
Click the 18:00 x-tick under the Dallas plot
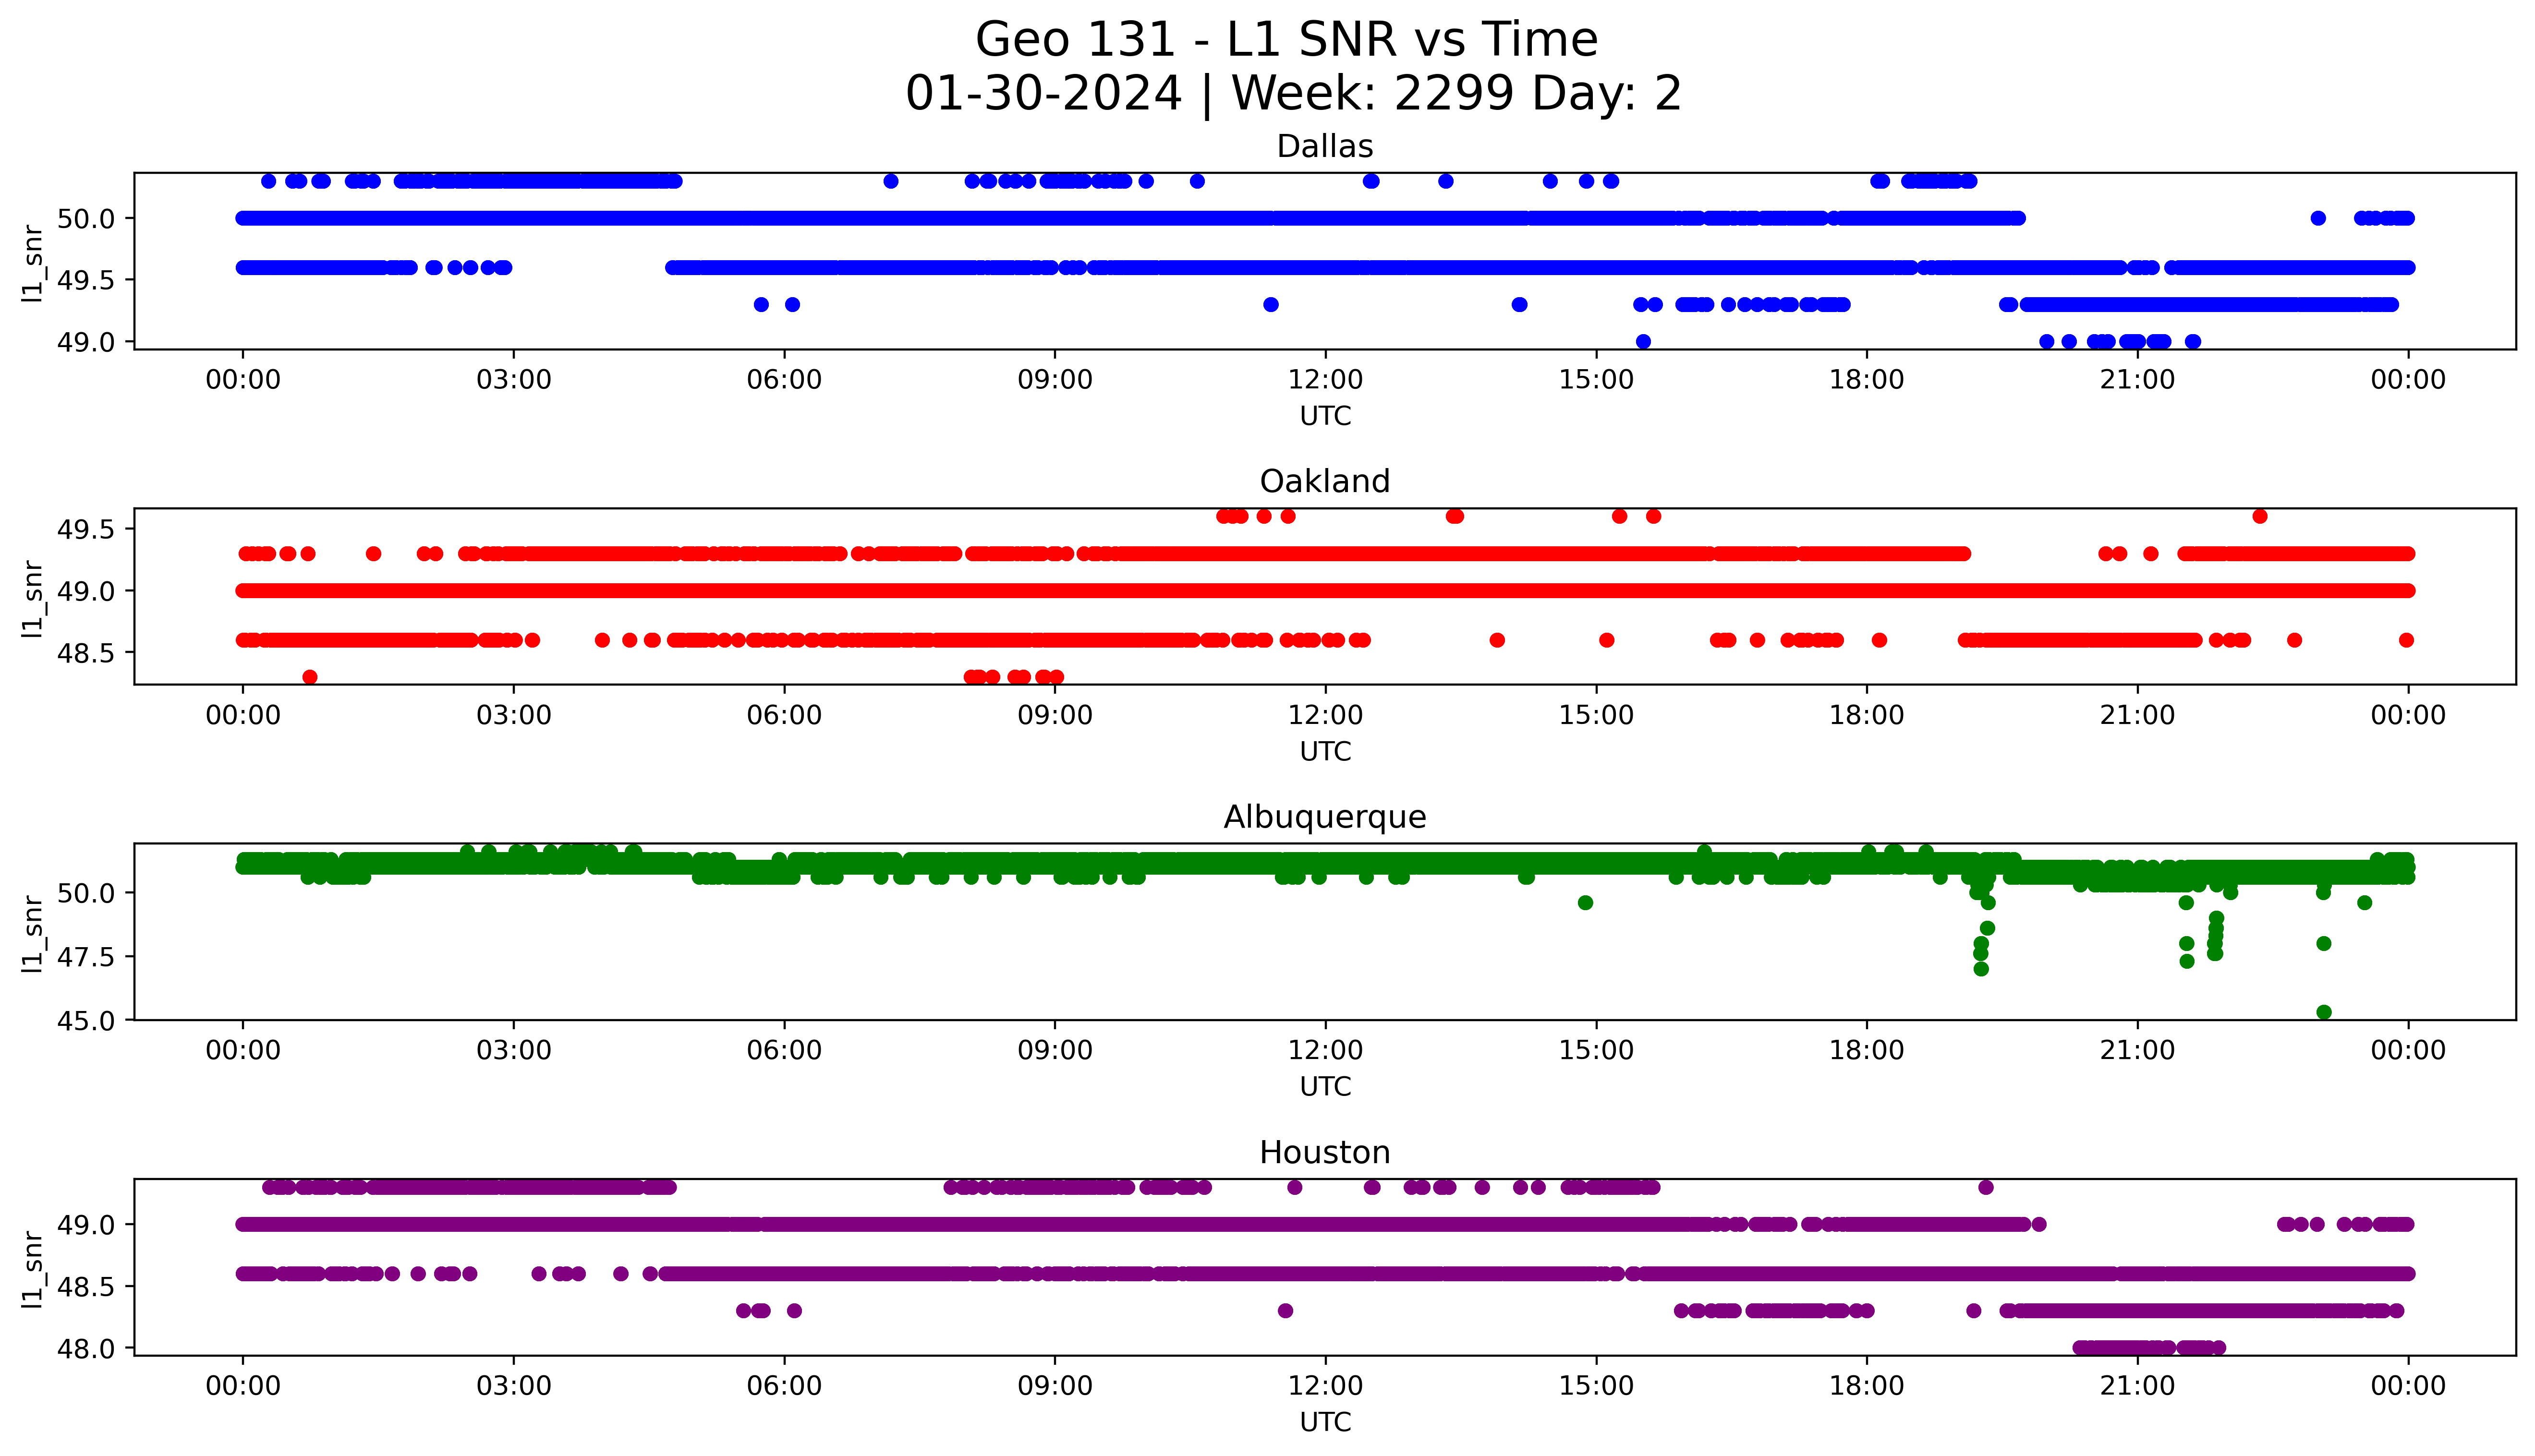point(1867,380)
